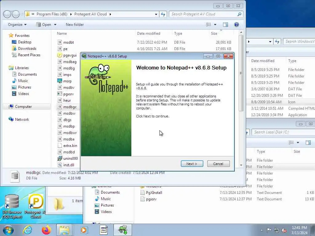The height and width of the screenshot is (236, 315).
Task: Sort by Date modified in Protegent window
Action: [149, 33]
